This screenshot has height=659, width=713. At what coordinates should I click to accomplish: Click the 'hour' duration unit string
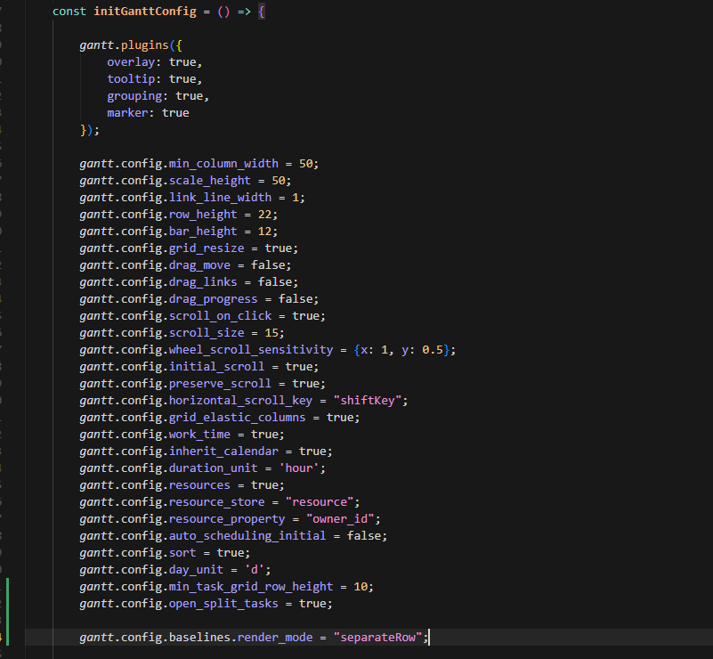pos(305,468)
